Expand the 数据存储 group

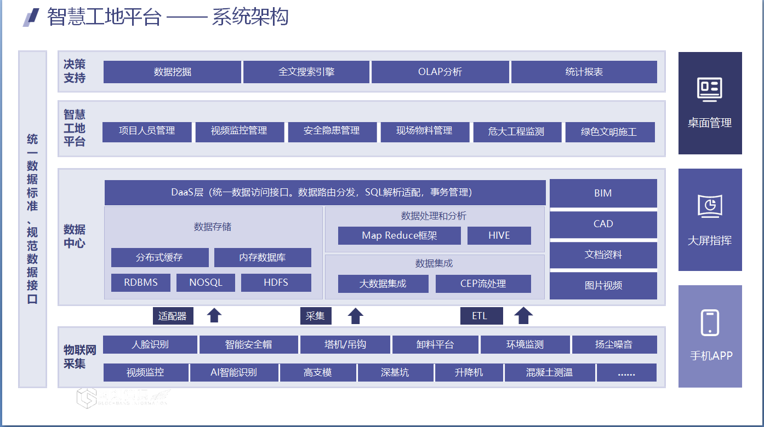[x=213, y=227]
